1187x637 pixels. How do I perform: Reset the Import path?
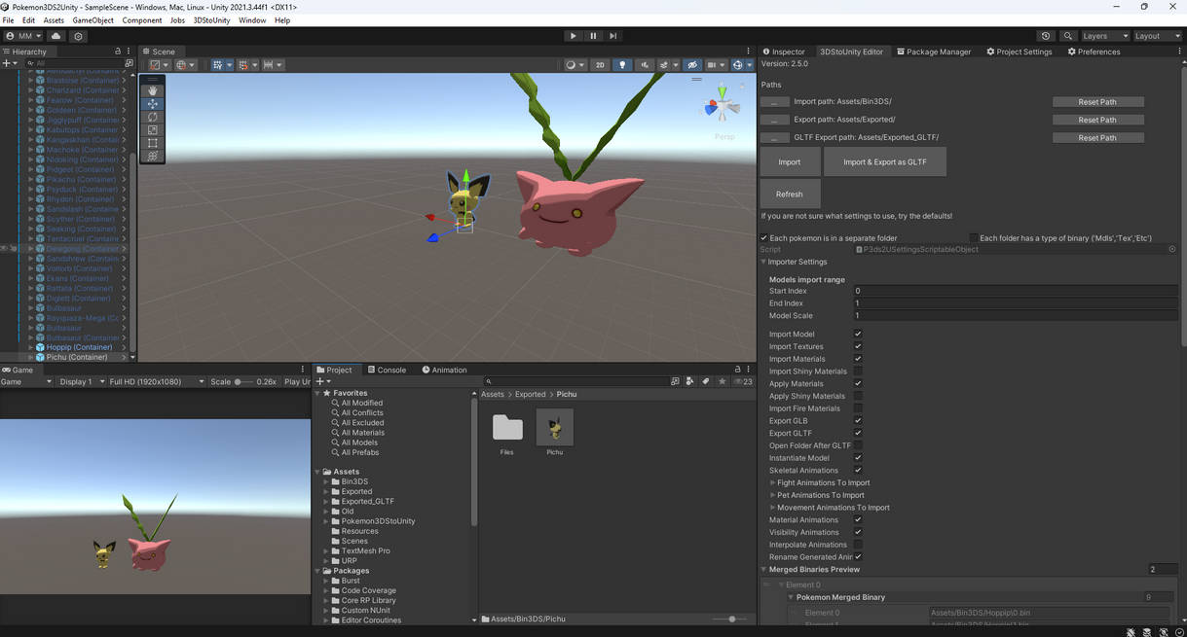(x=1097, y=101)
